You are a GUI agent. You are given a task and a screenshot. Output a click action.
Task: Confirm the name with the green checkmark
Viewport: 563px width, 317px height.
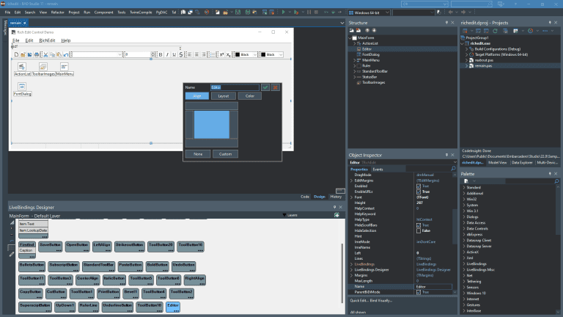coord(265,87)
